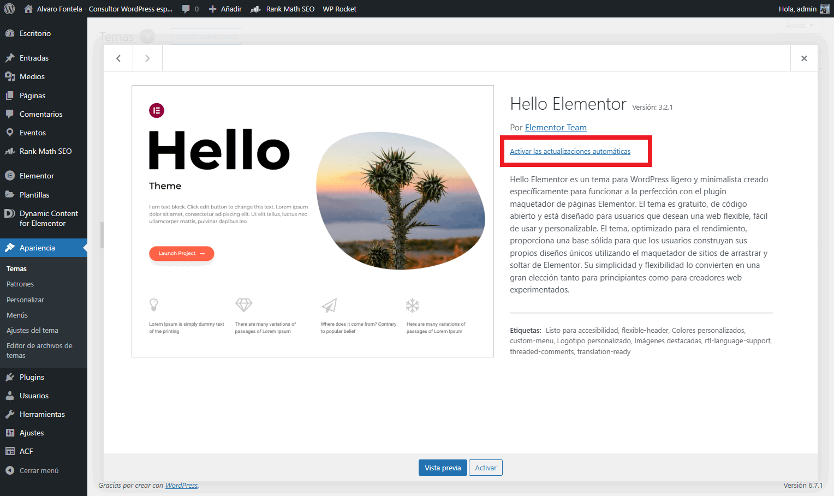Click the Comentarios sidebar icon

click(10, 114)
